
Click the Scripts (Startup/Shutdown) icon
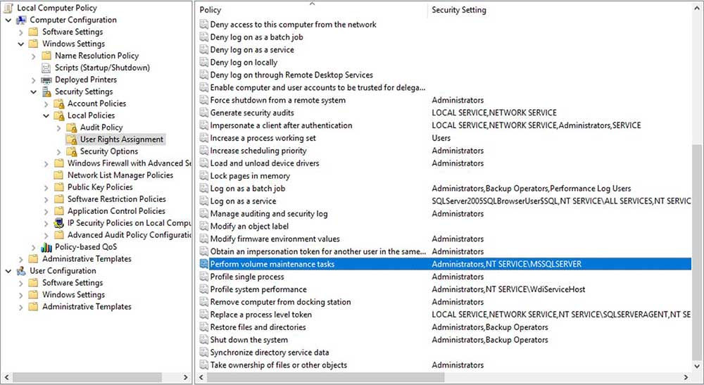tap(46, 68)
